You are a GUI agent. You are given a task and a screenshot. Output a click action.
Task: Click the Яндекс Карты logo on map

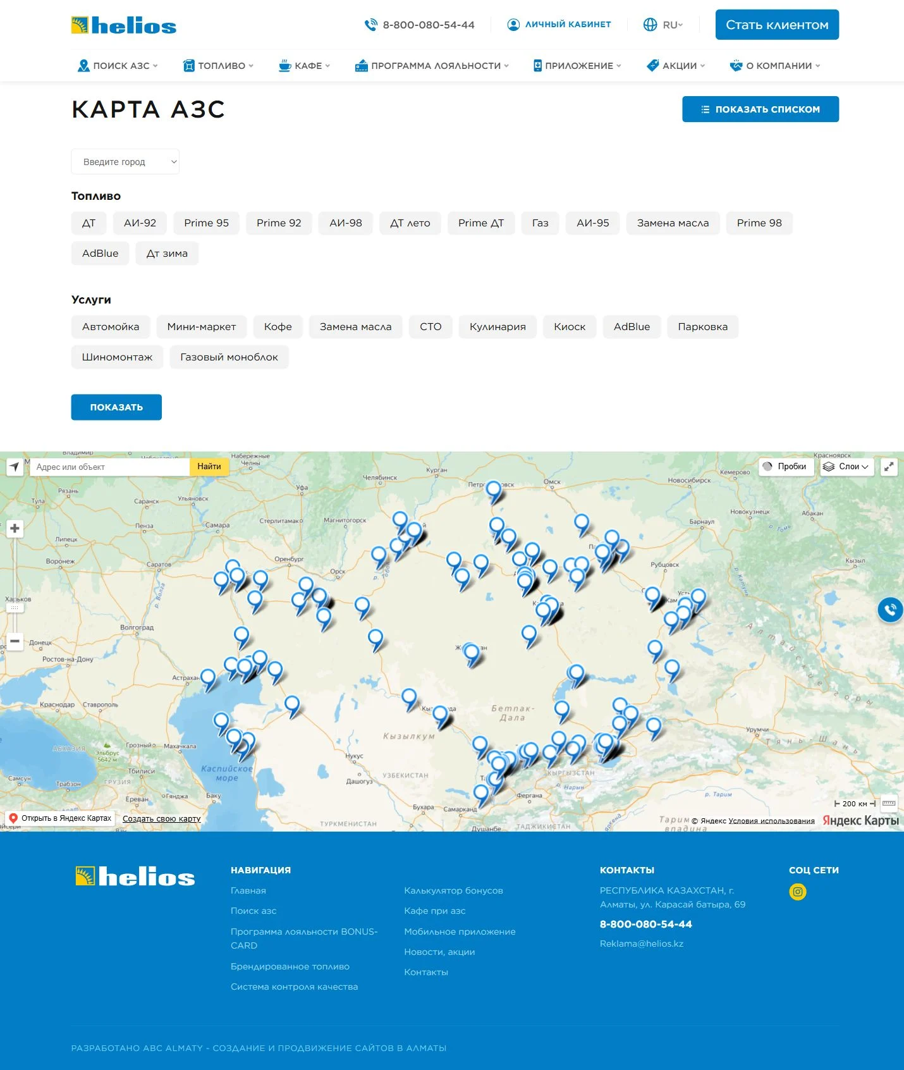pyautogui.click(x=860, y=820)
